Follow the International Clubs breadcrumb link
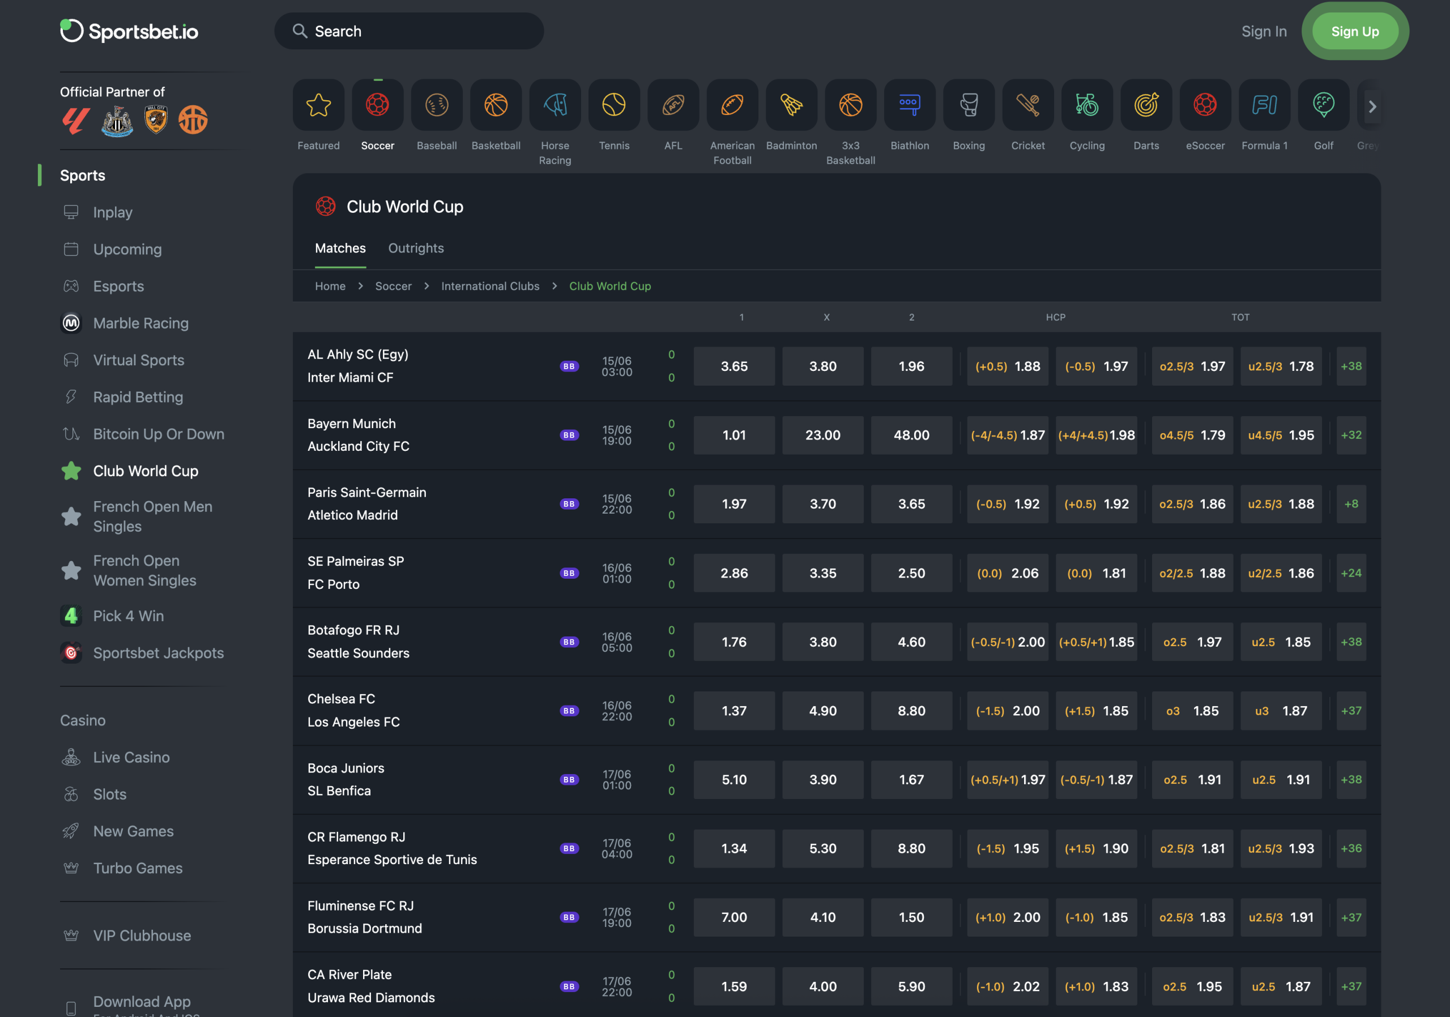Viewport: 1450px width, 1017px height. click(x=490, y=286)
